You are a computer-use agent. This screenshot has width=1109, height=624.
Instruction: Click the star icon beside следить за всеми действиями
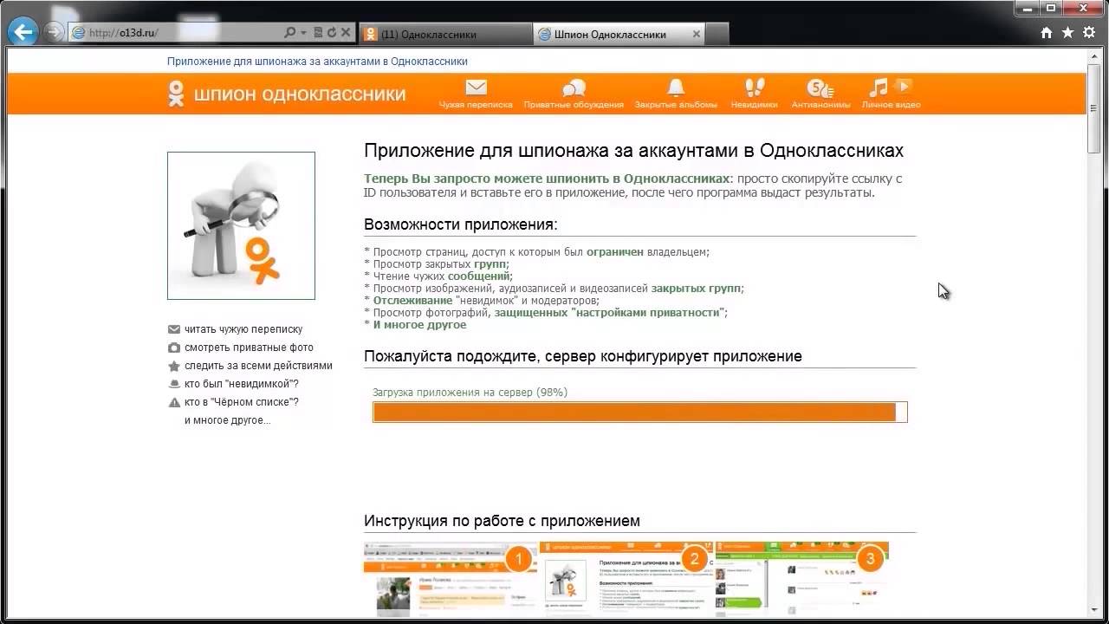174,366
